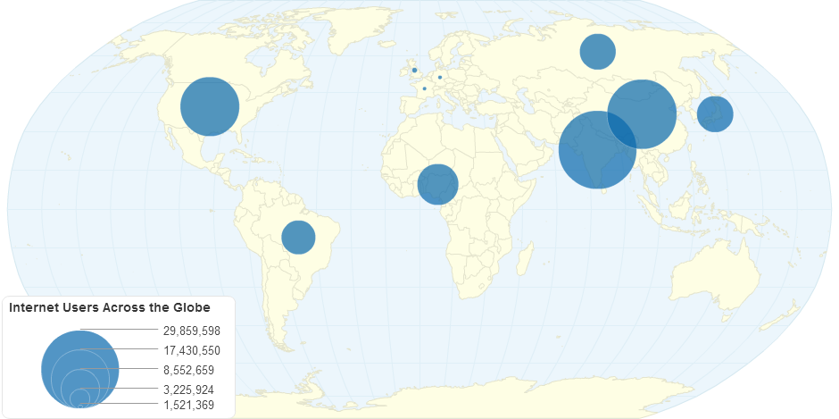Click the 3,225,924 legend label
This screenshot has height=419, width=839.
click(188, 390)
